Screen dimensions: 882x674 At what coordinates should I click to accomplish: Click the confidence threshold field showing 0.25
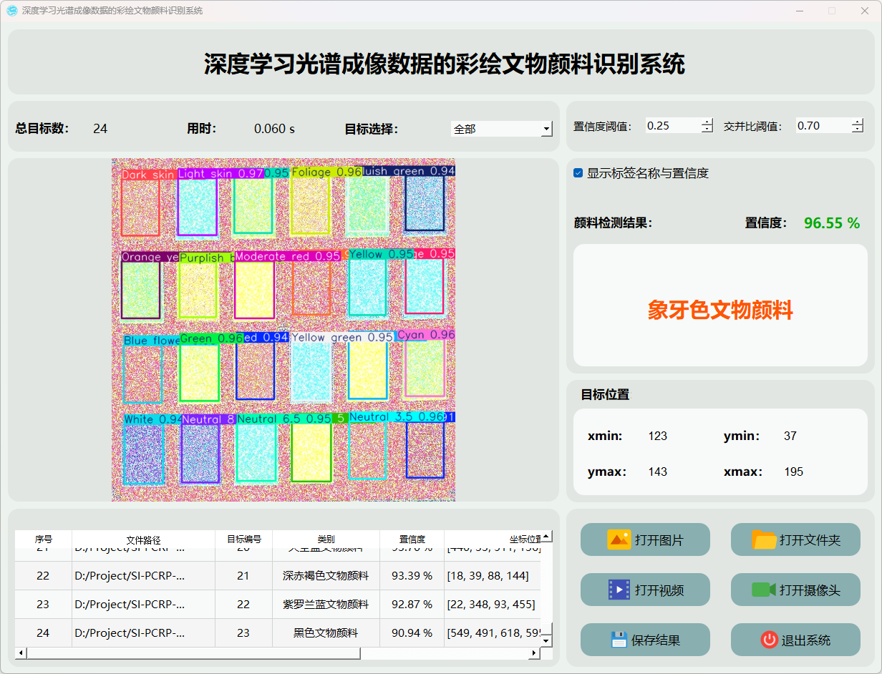tap(672, 126)
